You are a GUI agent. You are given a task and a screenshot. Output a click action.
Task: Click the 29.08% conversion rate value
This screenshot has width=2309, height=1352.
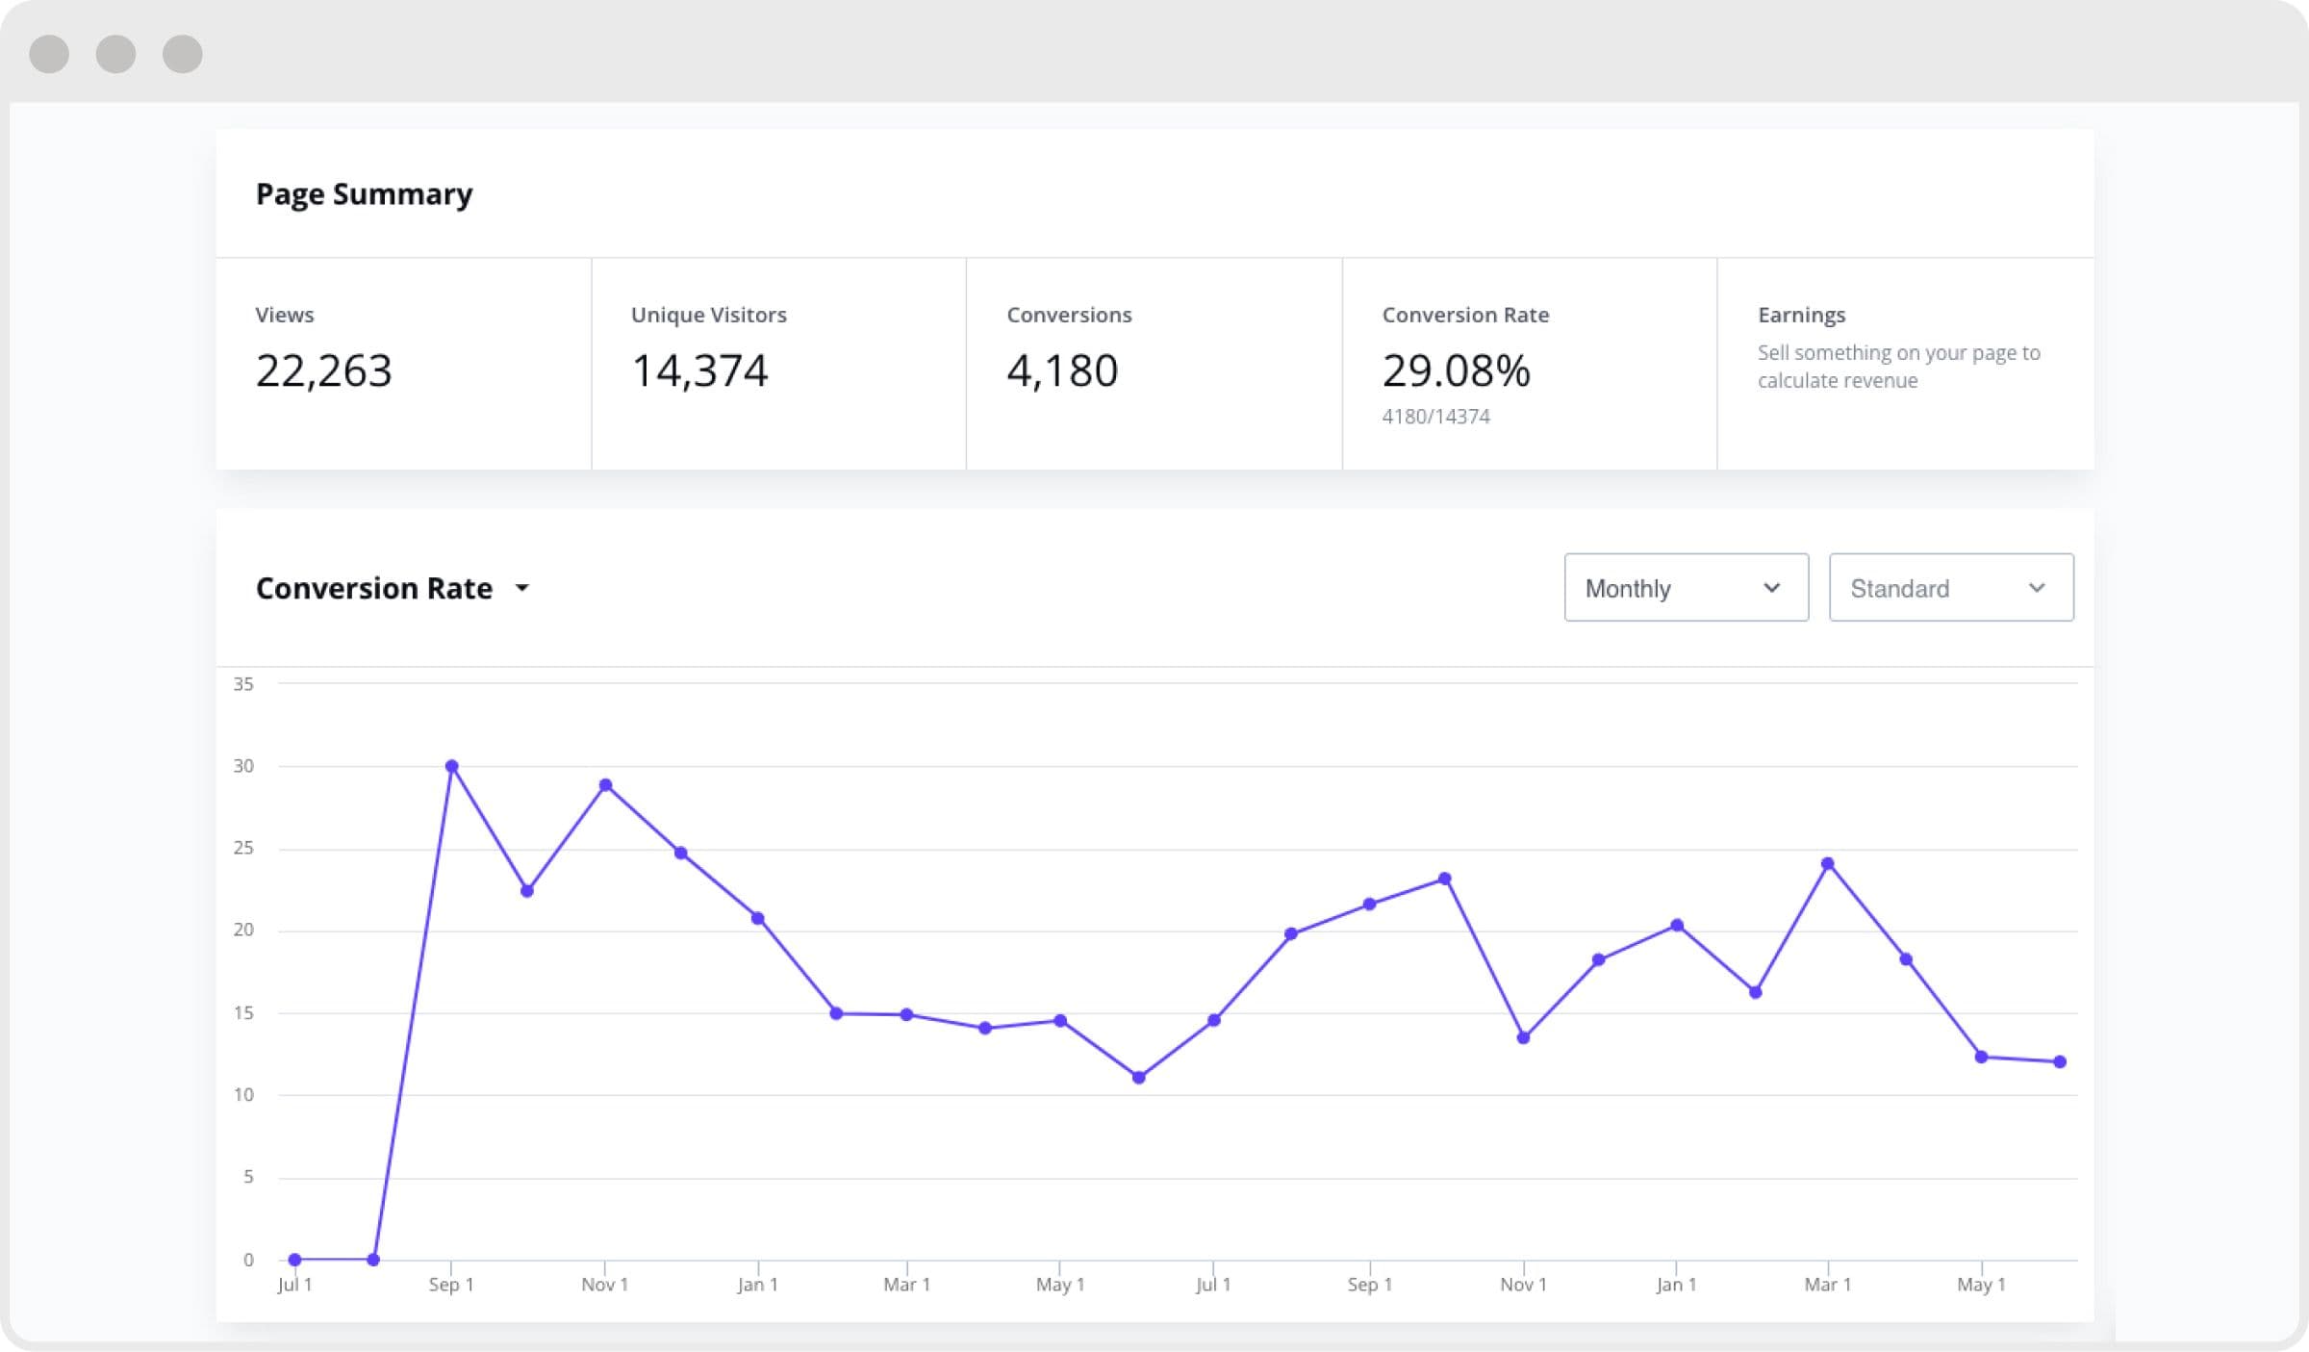tap(1456, 370)
